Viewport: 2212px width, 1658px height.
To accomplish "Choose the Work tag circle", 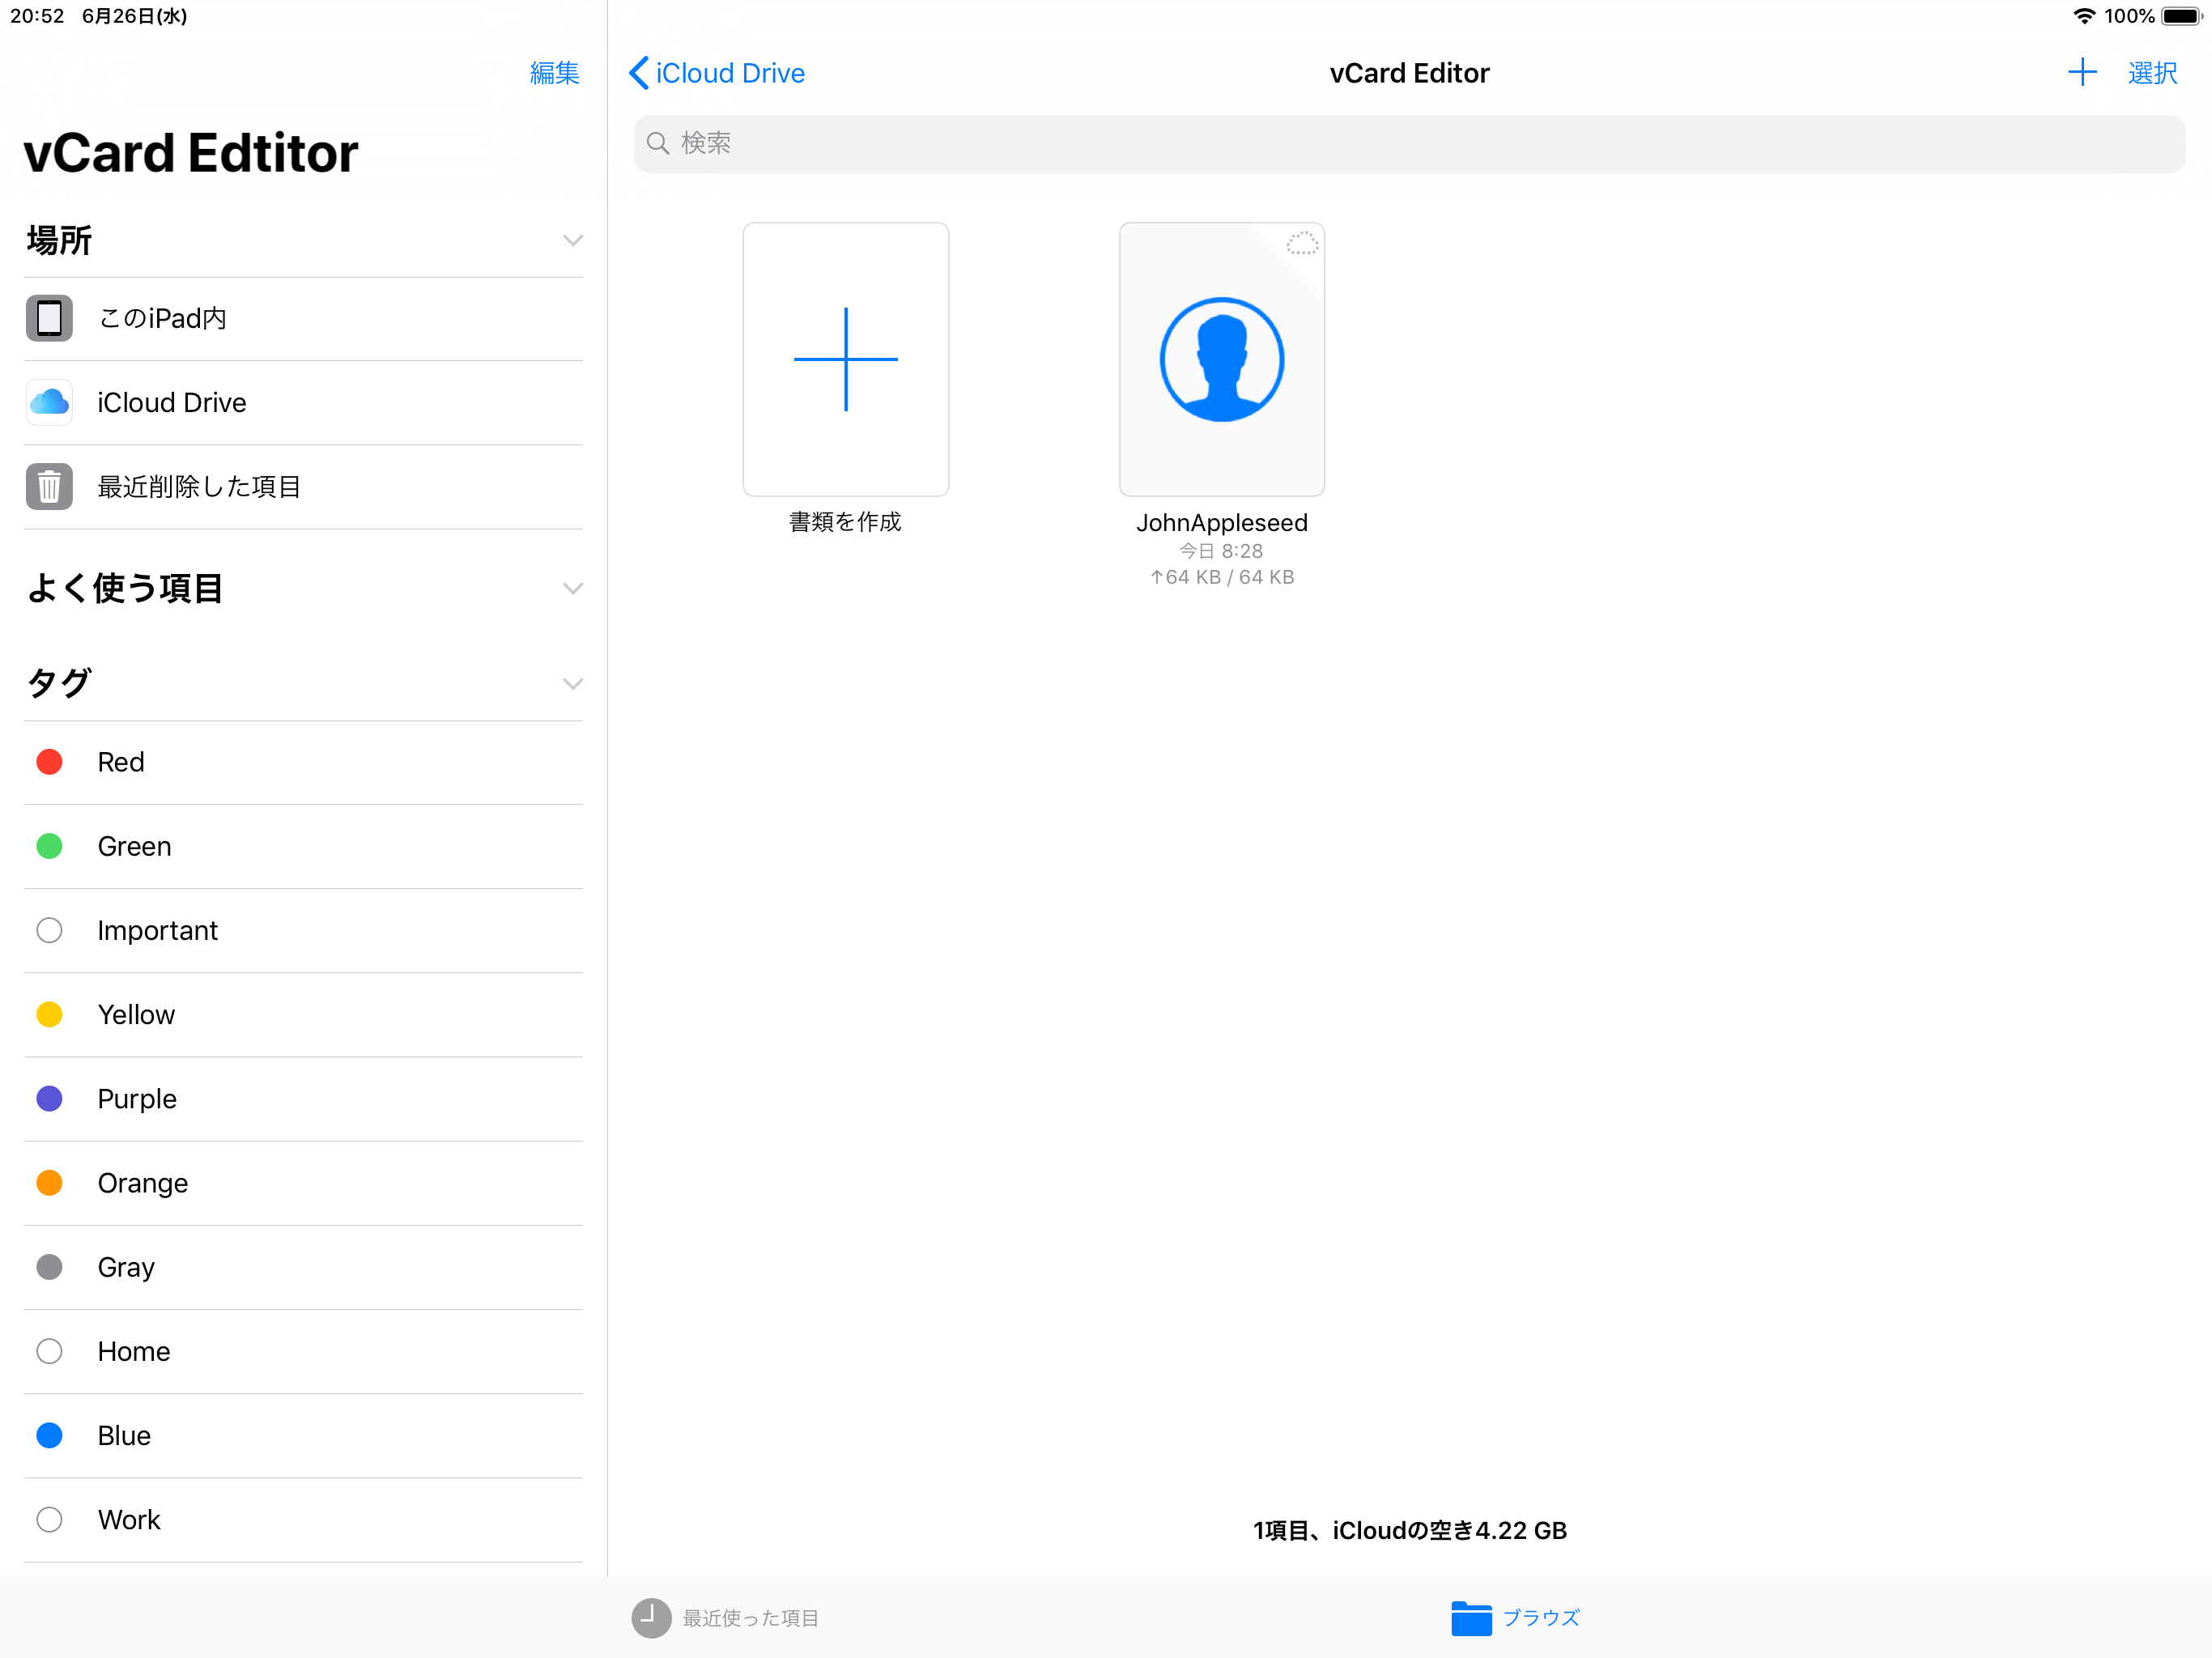I will click(x=49, y=1519).
